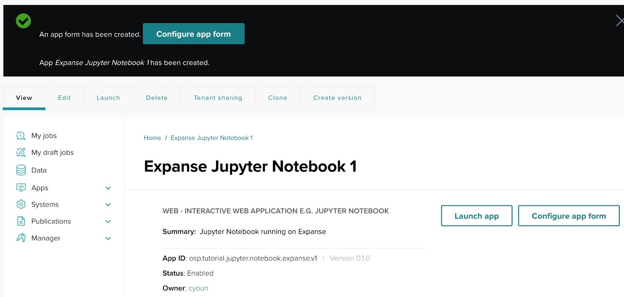Screen dimensions: 624x297
Task: Open the Home breadcrumb link
Action: click(152, 138)
